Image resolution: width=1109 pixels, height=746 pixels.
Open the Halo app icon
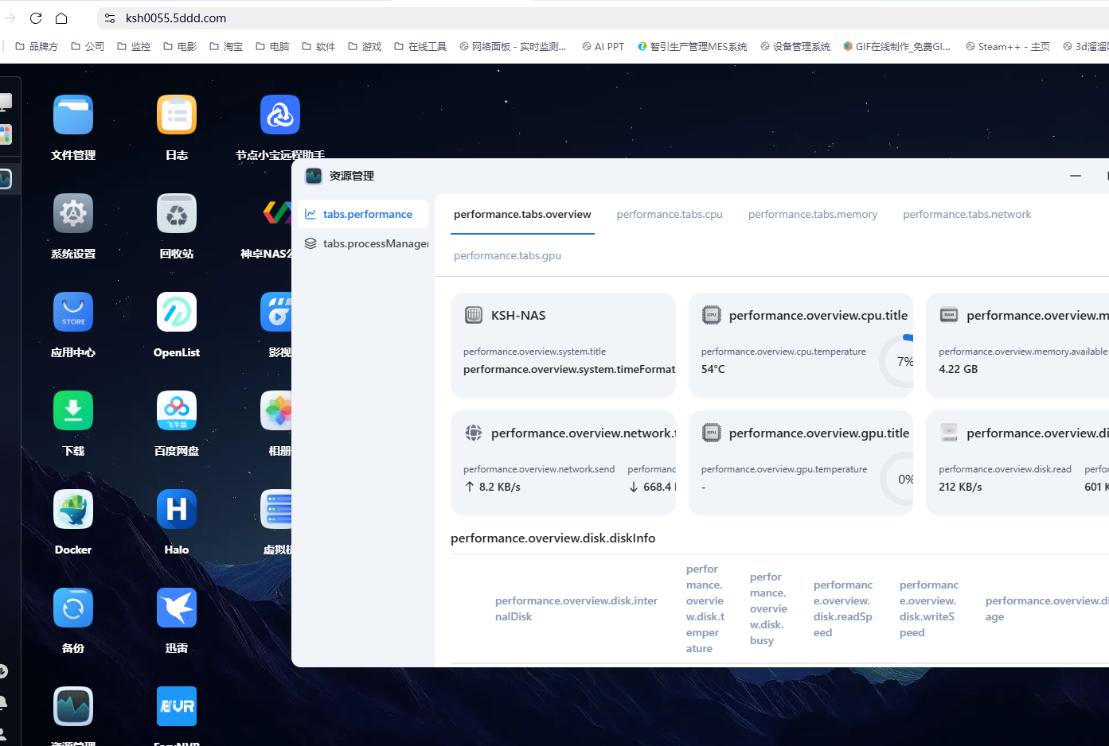click(x=177, y=510)
